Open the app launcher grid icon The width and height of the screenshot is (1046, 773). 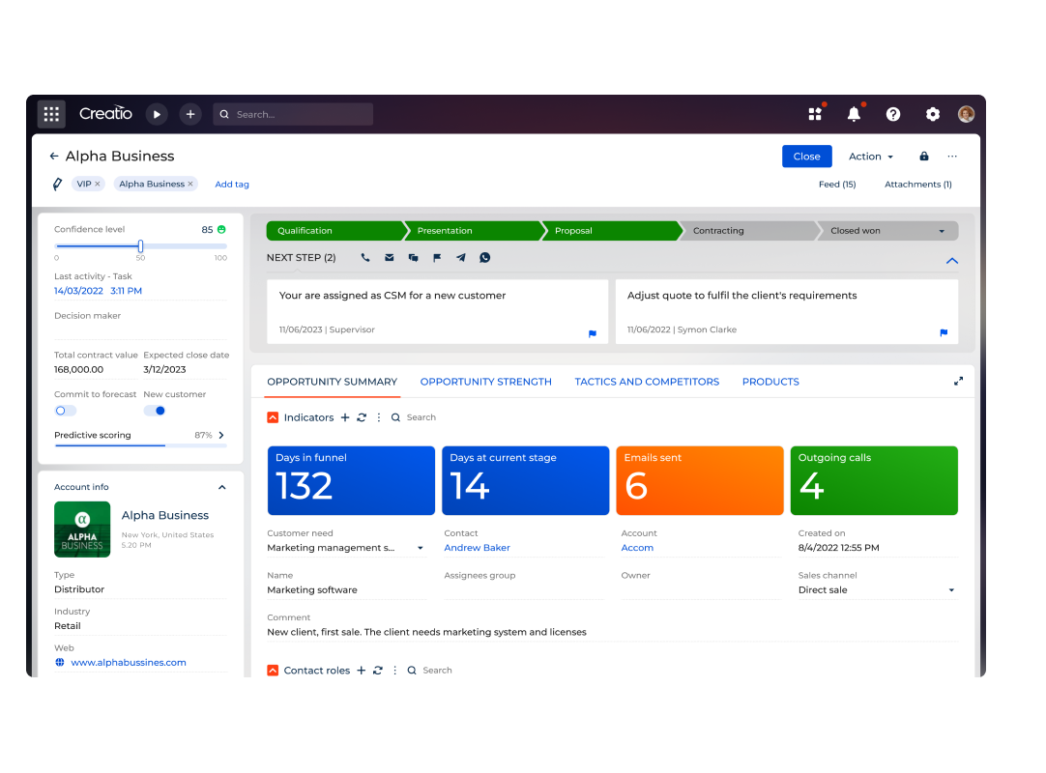coord(51,114)
